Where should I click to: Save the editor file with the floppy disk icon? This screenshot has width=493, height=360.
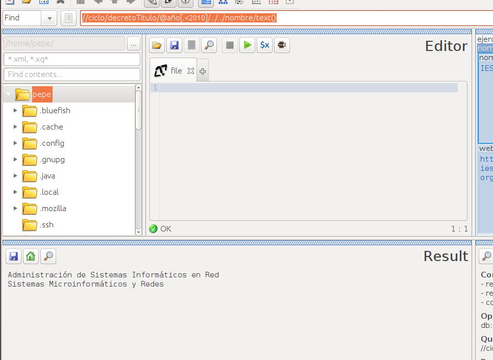[x=174, y=45]
